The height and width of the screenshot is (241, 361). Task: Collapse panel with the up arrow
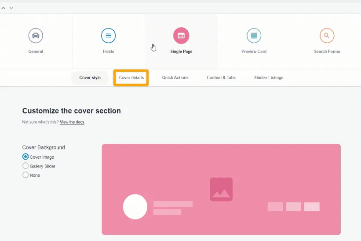(4, 8)
